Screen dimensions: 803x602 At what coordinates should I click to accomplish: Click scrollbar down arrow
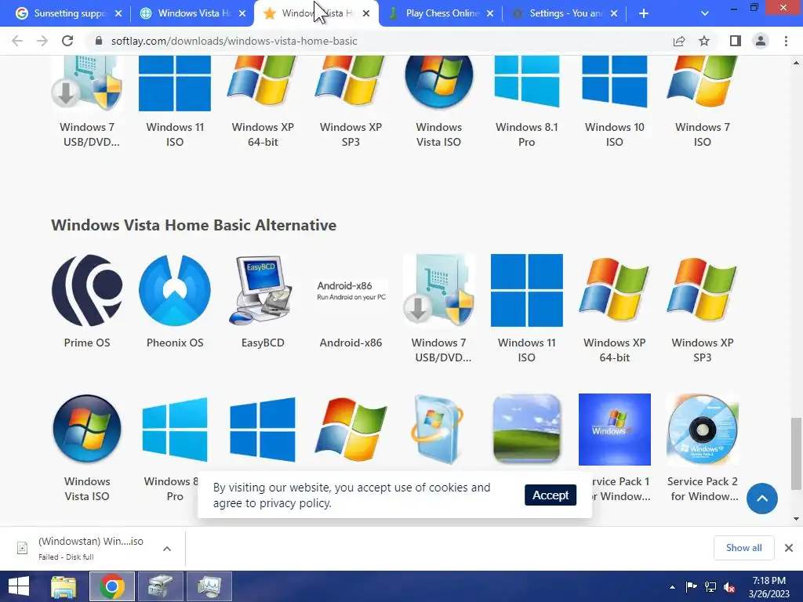[796, 519]
